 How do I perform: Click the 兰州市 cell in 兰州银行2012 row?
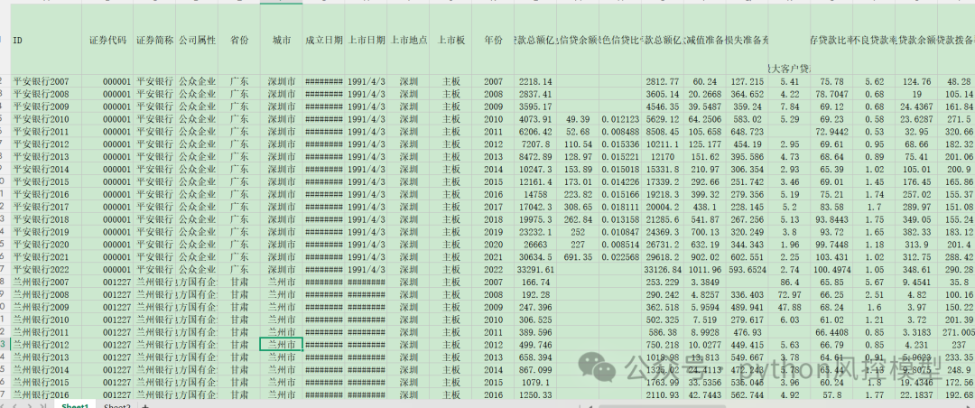pyautogui.click(x=281, y=345)
